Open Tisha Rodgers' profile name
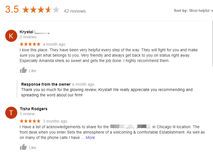Screen dimensions: 213x153 pos(33,109)
